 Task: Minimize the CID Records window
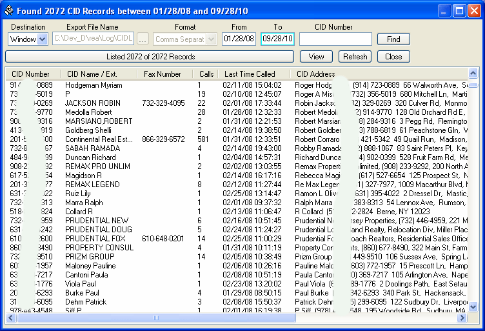point(444,11)
